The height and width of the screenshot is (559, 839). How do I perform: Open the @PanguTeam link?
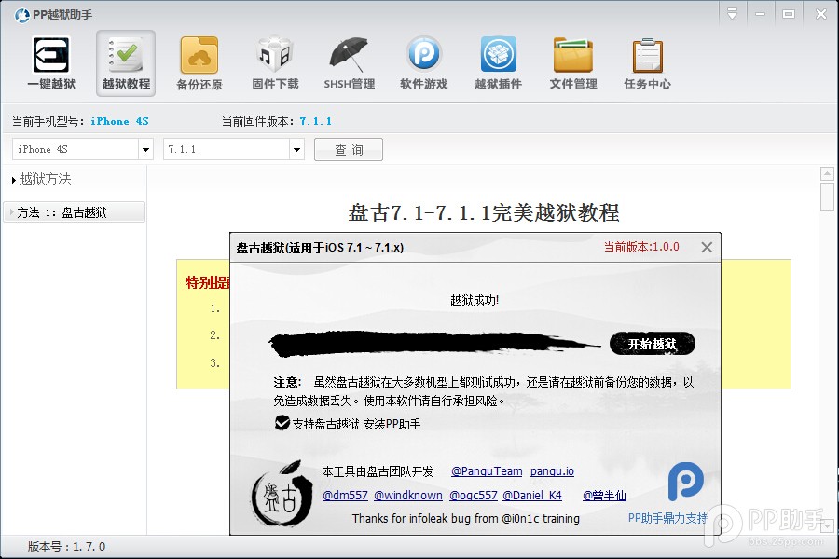click(x=486, y=471)
